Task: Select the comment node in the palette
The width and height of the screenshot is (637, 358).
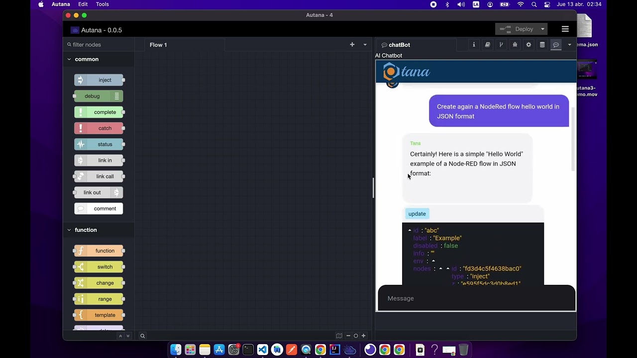Action: (99, 208)
